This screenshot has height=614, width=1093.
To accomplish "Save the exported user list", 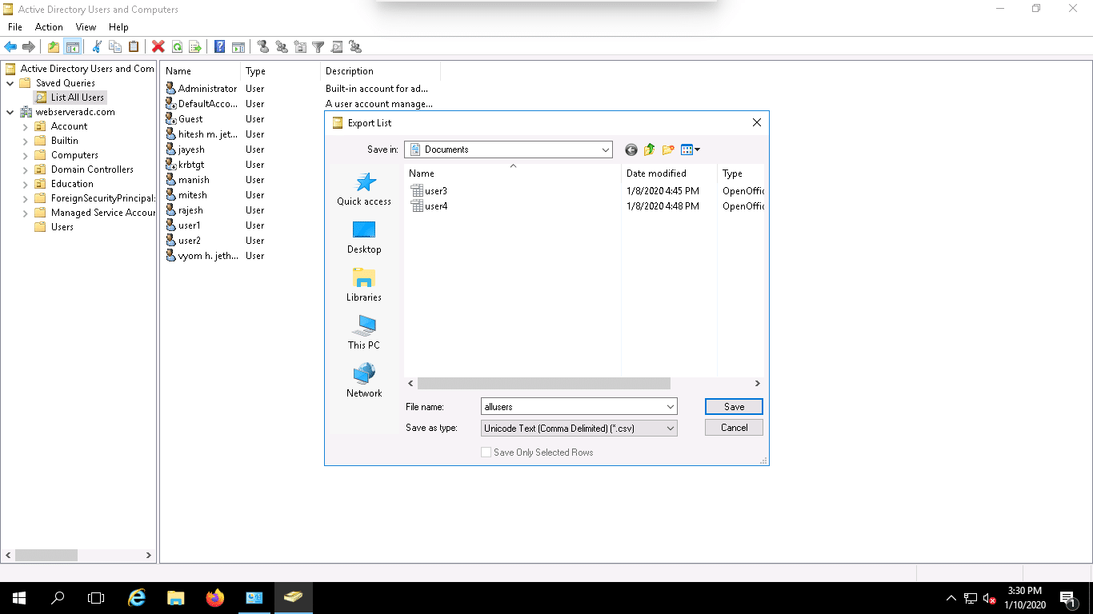I will 733,406.
